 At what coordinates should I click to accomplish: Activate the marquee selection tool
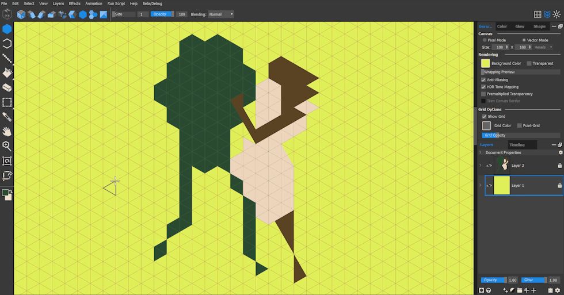pyautogui.click(x=7, y=102)
